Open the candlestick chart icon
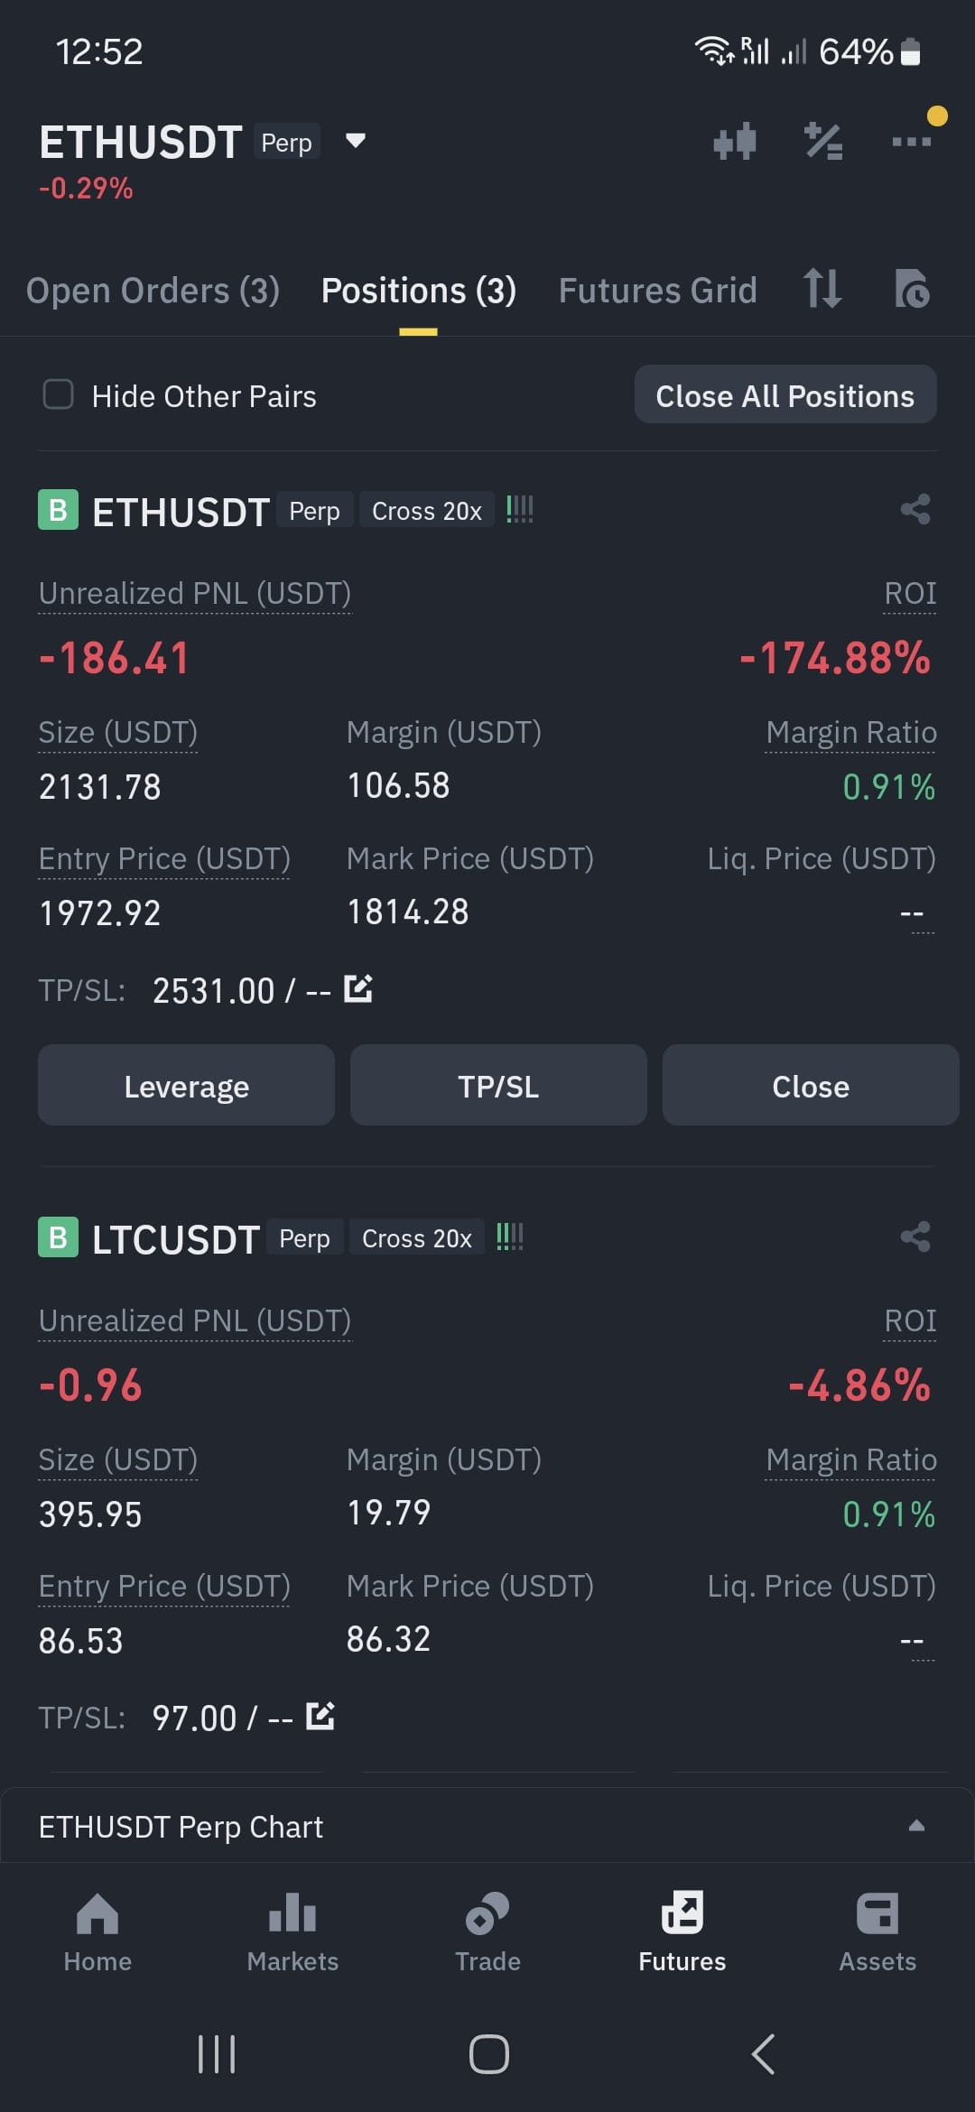 pos(735,142)
